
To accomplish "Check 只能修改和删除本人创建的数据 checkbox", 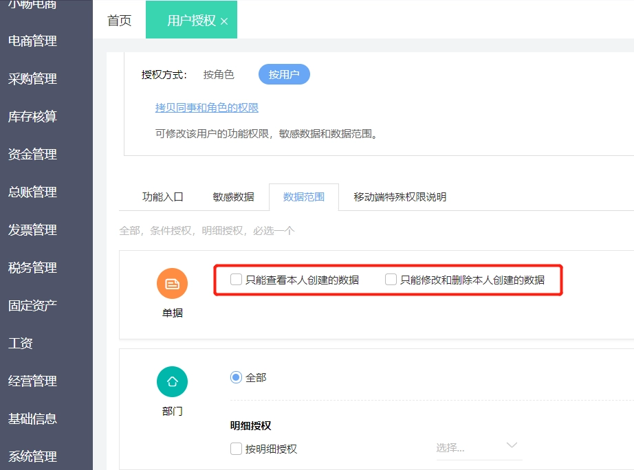I will point(391,279).
